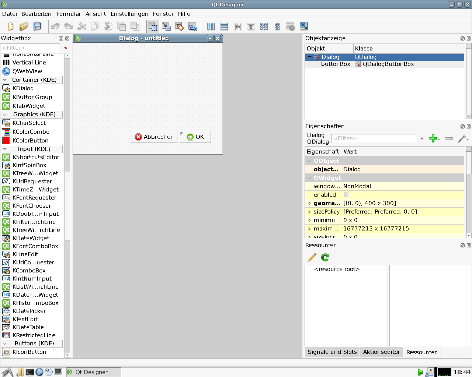
Task: Apply vertical layout to the form
Action: point(224,27)
